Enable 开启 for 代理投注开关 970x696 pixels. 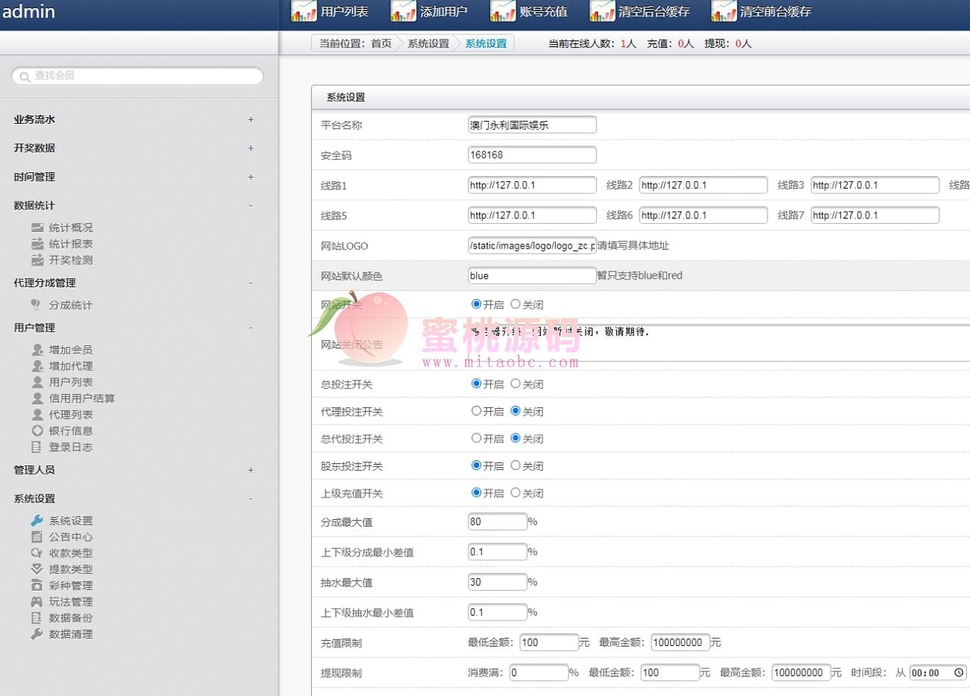point(476,411)
